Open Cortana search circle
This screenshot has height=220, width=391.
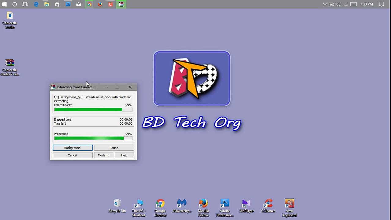tap(15, 4)
